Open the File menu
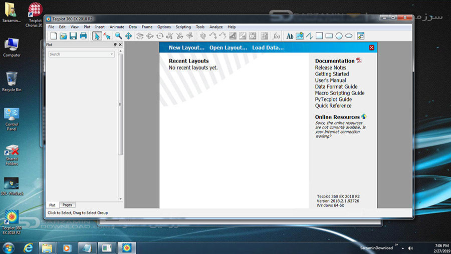The width and height of the screenshot is (451, 254). (51, 27)
